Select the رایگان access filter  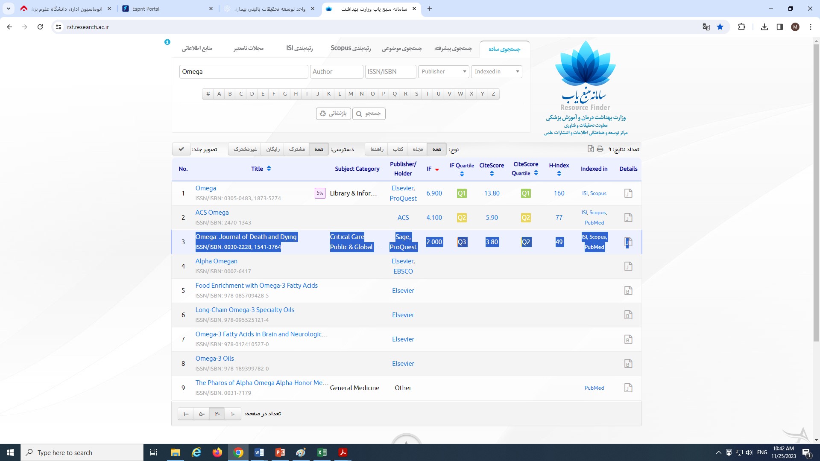click(x=273, y=149)
